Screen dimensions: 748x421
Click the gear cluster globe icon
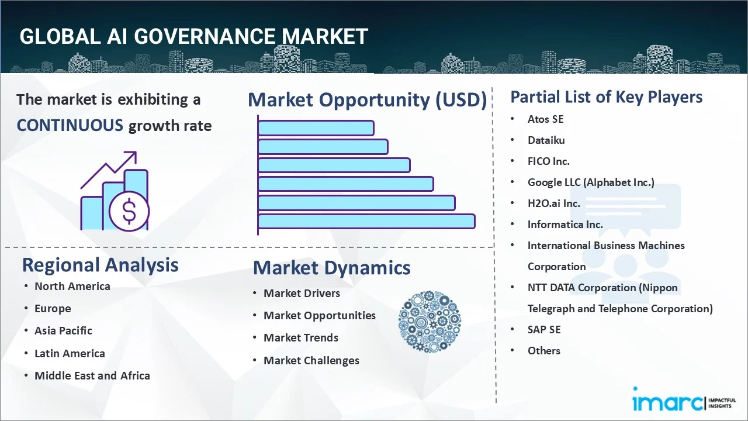[430, 322]
